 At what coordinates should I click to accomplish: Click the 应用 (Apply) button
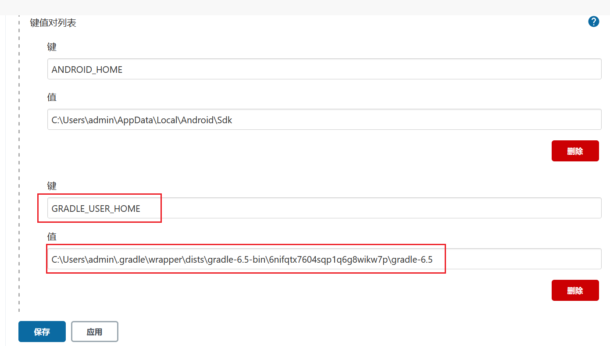click(94, 332)
